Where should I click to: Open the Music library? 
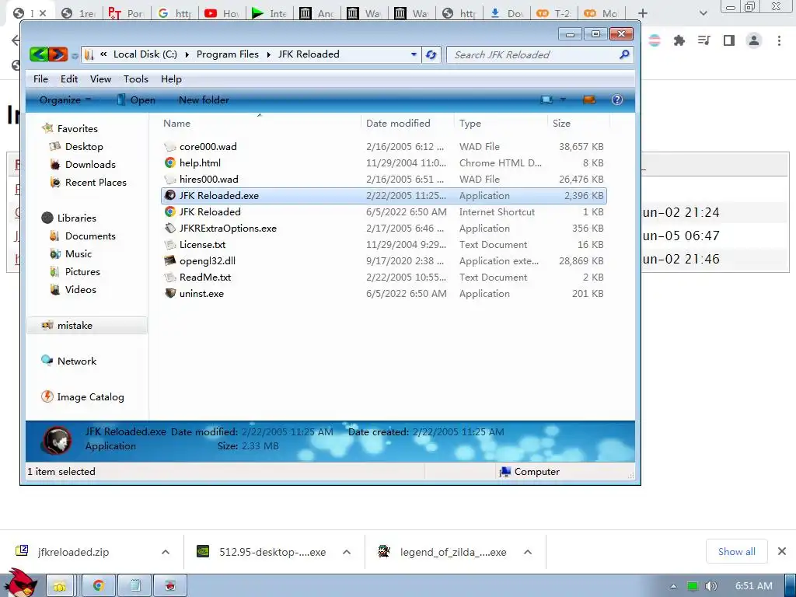[x=79, y=254]
